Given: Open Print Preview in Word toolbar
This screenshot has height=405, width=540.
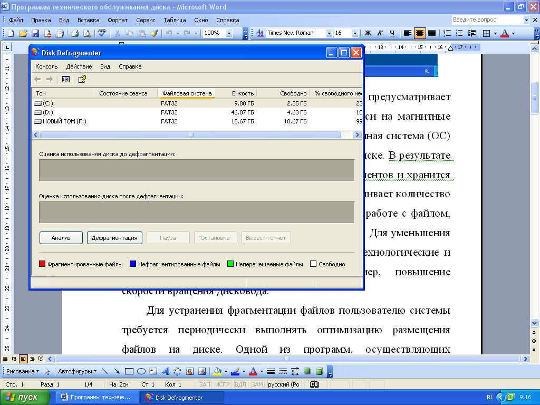Looking at the screenshot, I should pyautogui.click(x=87, y=33).
